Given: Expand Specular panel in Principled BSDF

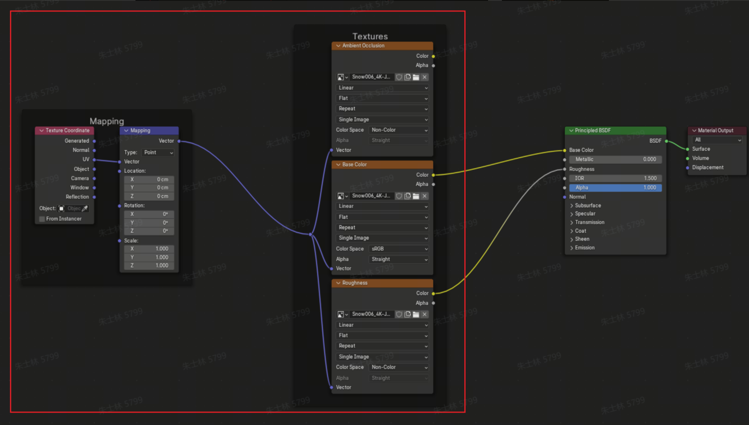Looking at the screenshot, I should [572, 214].
